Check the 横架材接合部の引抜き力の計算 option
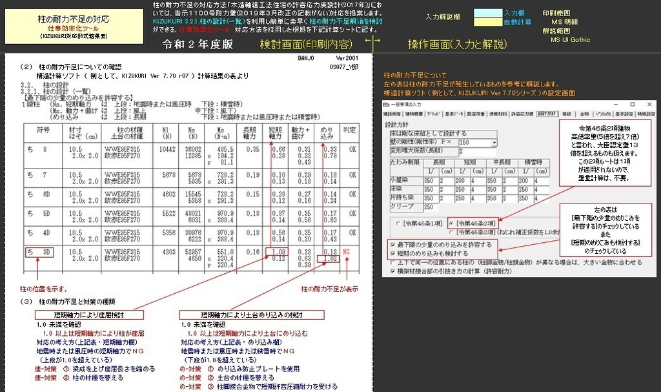This screenshot has height=392, width=661. [391, 271]
